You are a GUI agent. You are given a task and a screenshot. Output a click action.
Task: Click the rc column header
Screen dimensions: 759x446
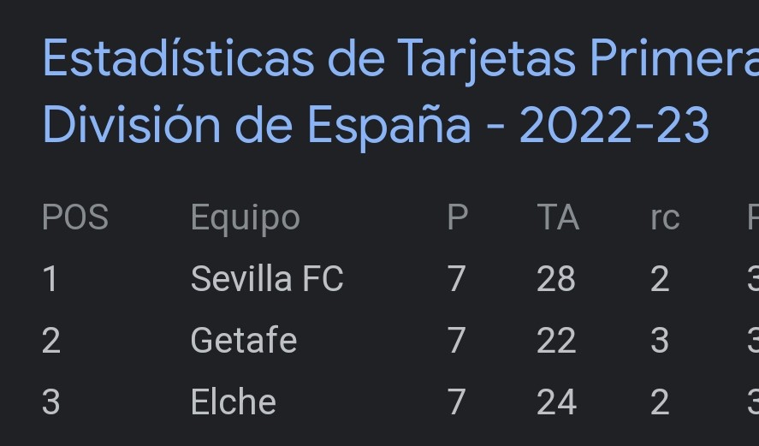[665, 218]
